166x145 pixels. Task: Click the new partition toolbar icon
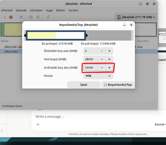pos(4,17)
